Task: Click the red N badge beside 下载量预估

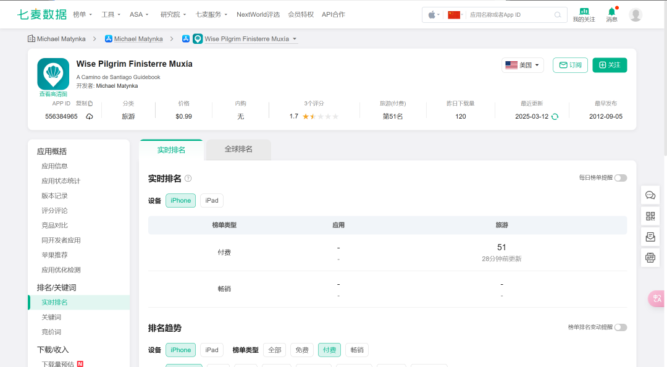Action: tap(80, 364)
